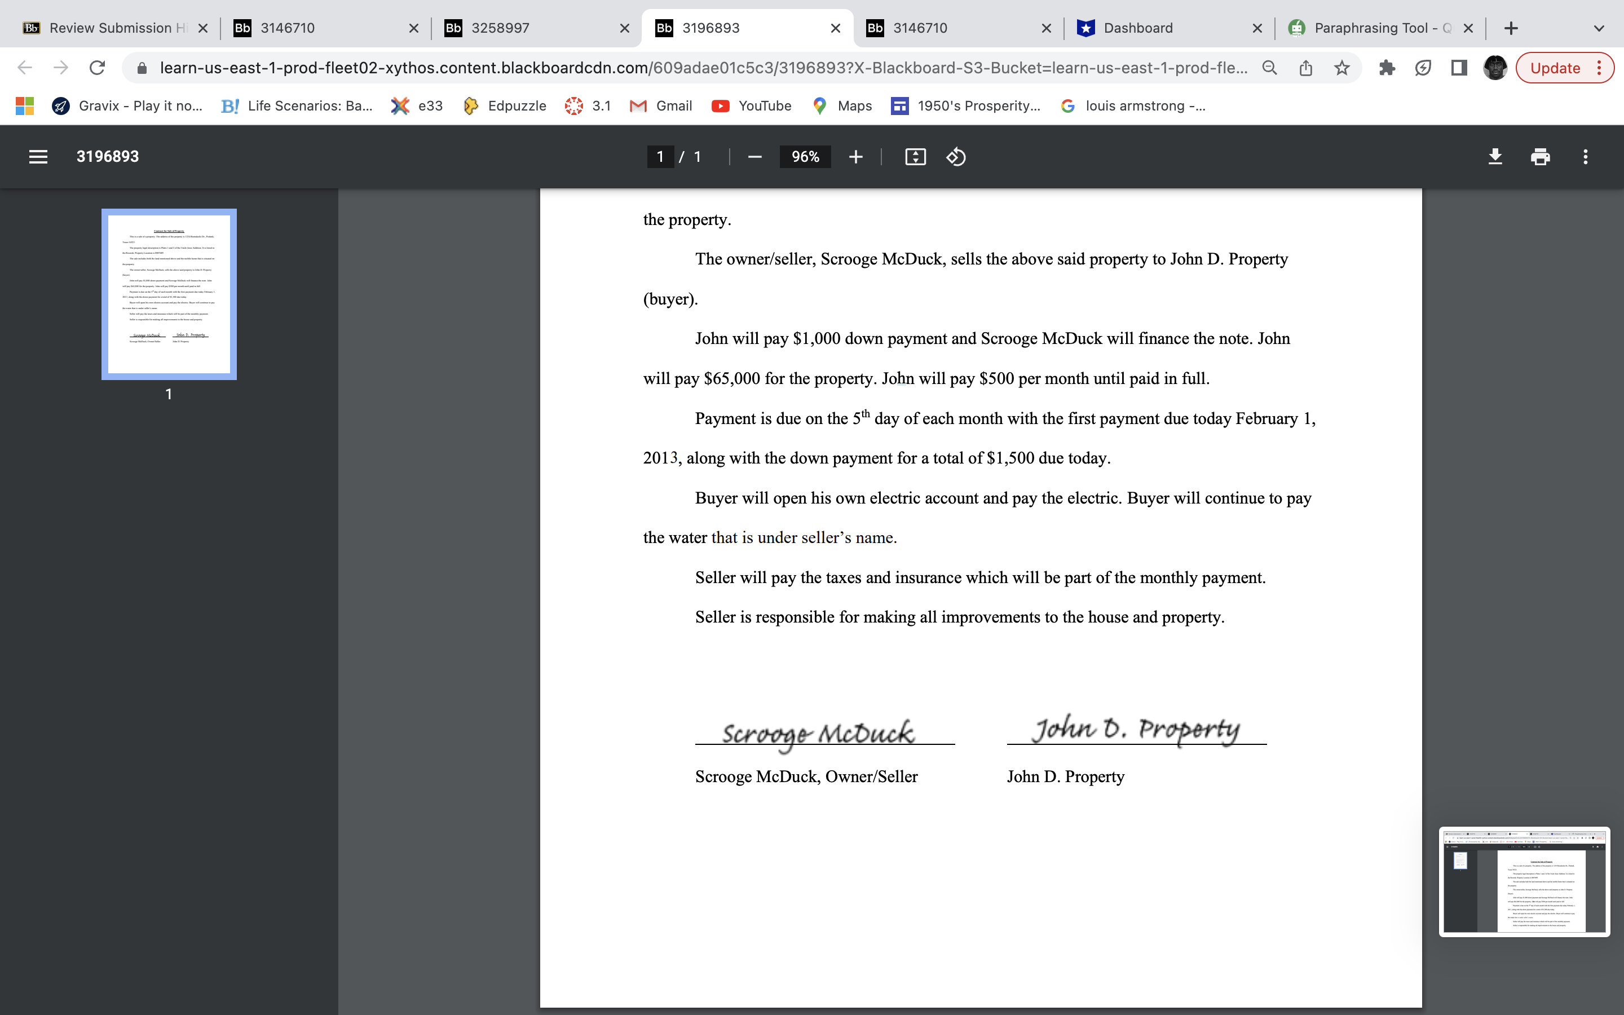Screen dimensions: 1624x1015
Task: Click the page number input box
Action: click(660, 156)
